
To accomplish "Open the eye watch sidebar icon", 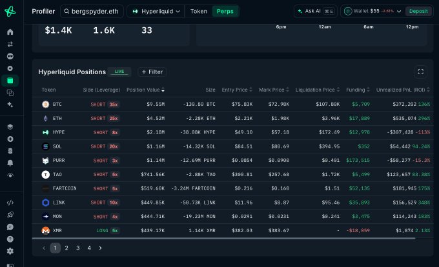I will [x=10, y=175].
